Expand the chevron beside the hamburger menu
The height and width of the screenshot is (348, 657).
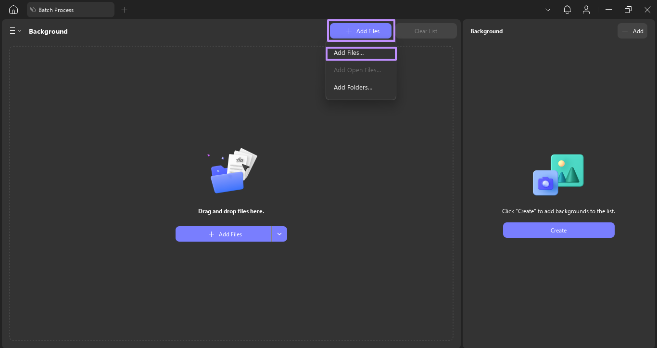[x=20, y=30]
